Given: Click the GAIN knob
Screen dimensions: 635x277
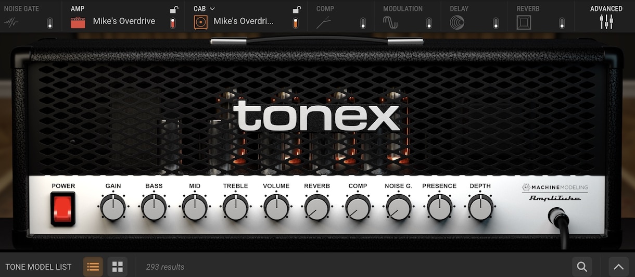Looking at the screenshot, I should coord(113,207).
